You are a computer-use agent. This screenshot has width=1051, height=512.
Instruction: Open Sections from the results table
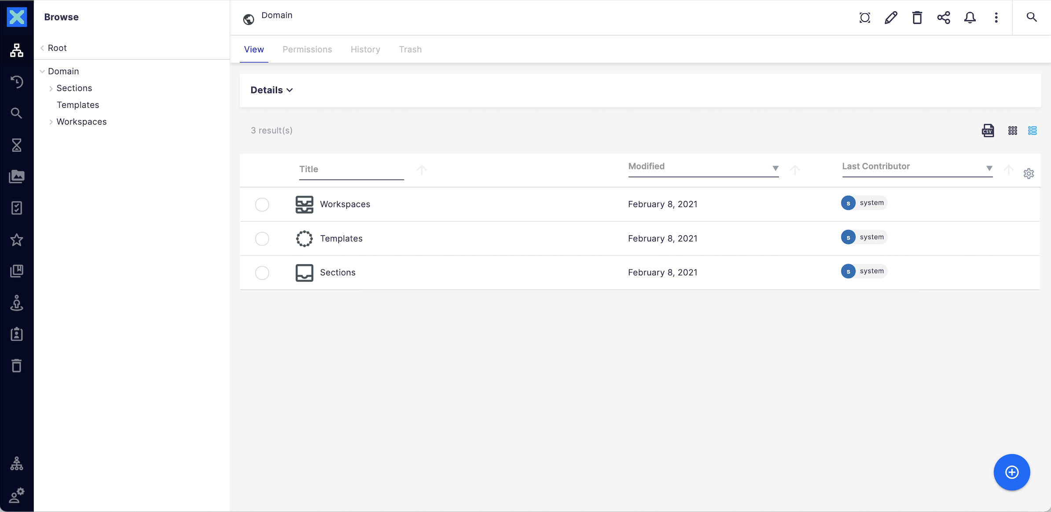coord(338,272)
